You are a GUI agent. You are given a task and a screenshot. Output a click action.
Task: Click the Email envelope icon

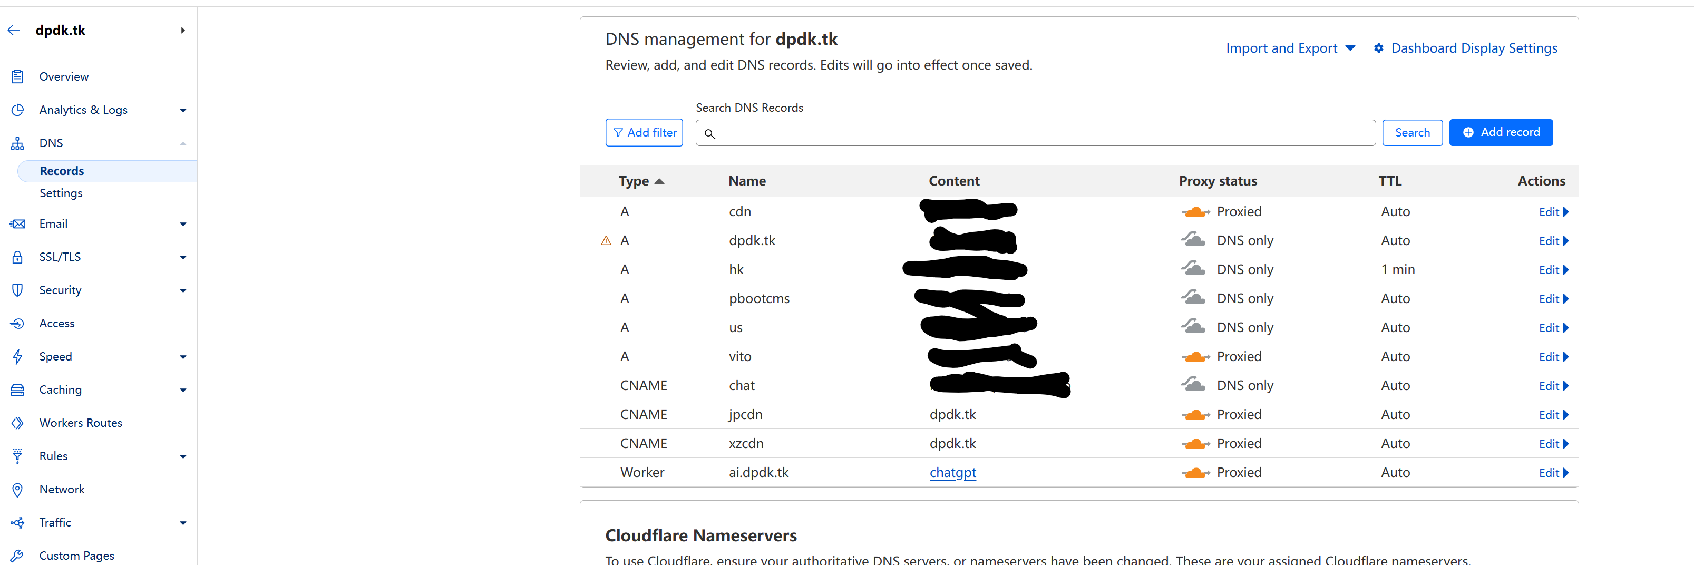[18, 225]
